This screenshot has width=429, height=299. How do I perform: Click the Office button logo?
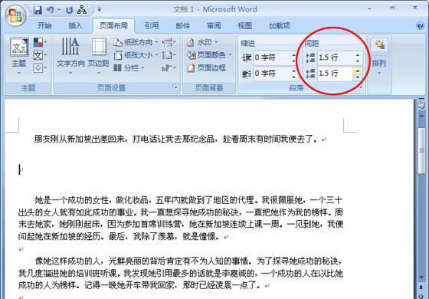(x=15, y=15)
